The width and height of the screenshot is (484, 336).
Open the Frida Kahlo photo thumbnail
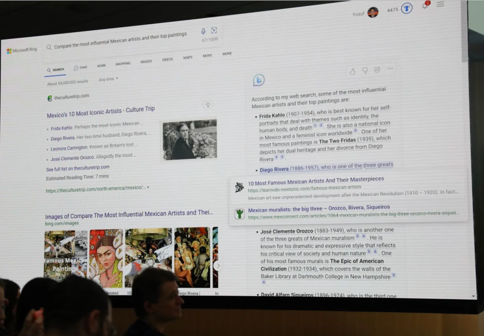coord(190,140)
